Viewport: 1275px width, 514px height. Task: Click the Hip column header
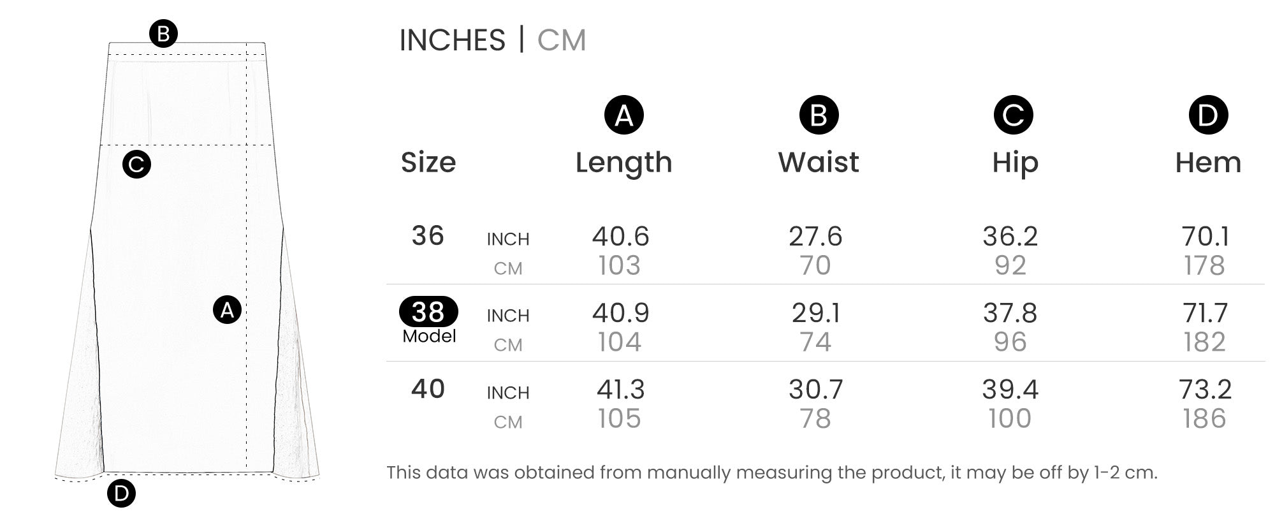[1015, 163]
